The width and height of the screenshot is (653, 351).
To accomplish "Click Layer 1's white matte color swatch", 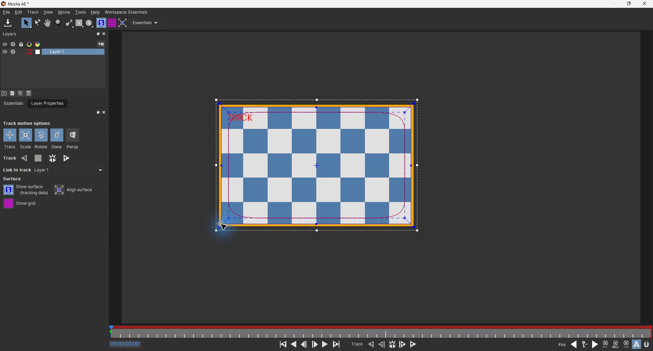I will pos(38,52).
